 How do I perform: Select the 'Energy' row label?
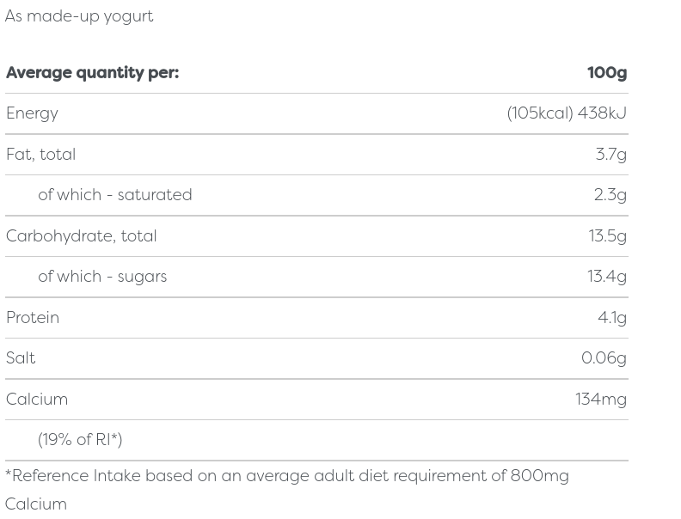coord(32,113)
